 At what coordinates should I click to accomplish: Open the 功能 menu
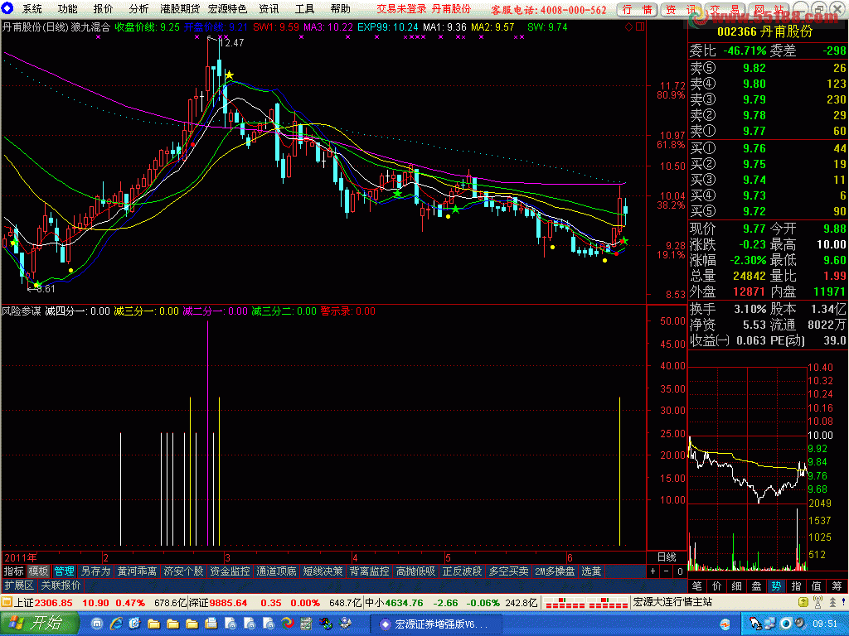tap(68, 8)
